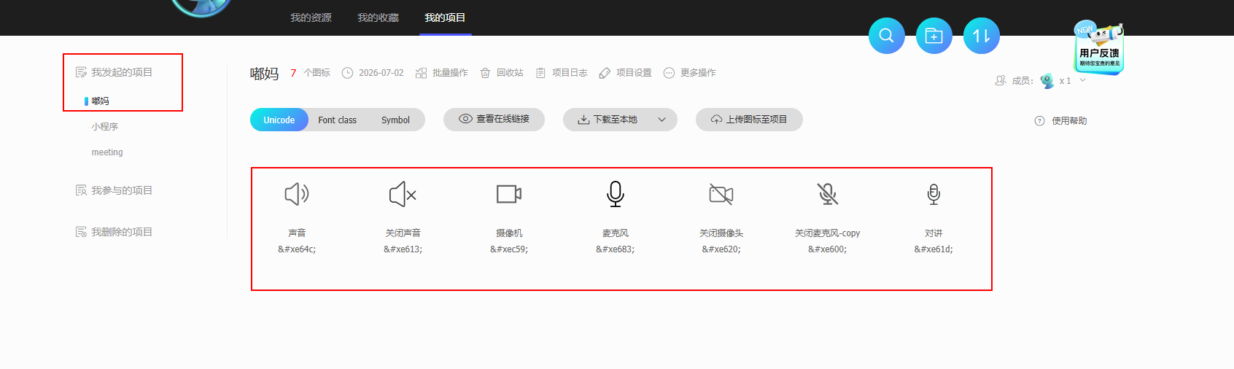The image size is (1234, 369).
Task: Click the 查看在线链接 button
Action: coord(494,120)
